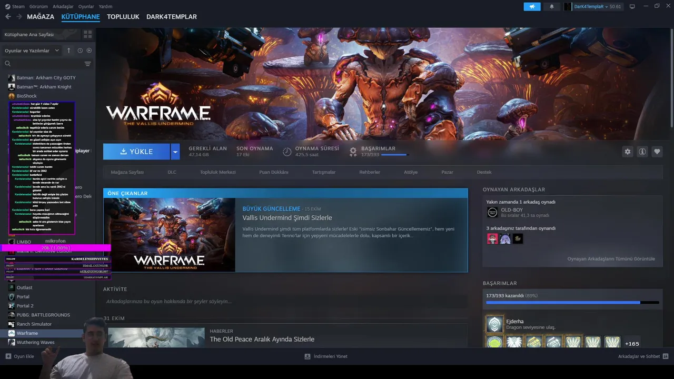Open The Old Peace news thumbnail
Viewport: 674px width, 379px height.
click(x=156, y=337)
